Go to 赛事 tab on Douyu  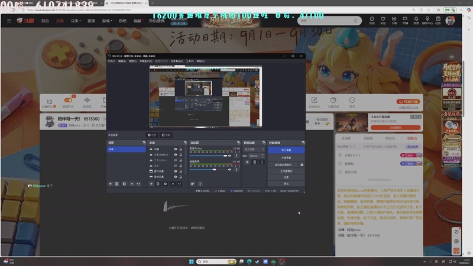91,21
